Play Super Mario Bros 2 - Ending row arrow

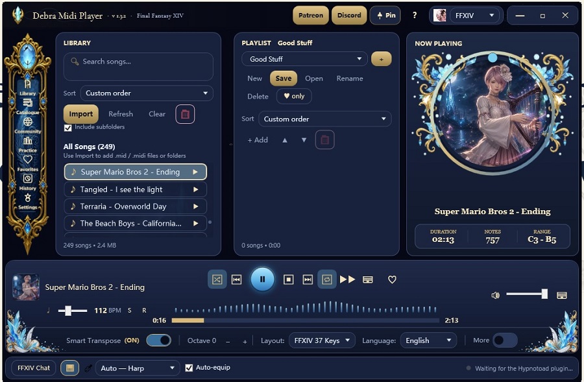[195, 172]
